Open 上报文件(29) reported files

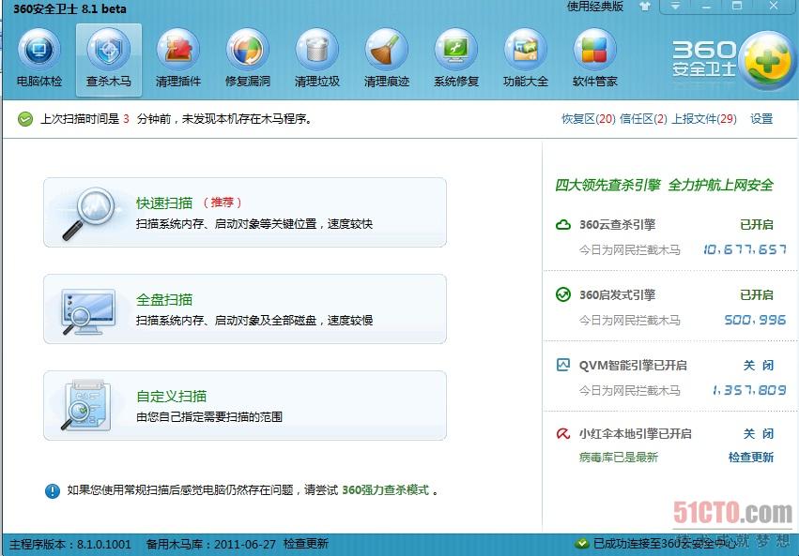704,119
